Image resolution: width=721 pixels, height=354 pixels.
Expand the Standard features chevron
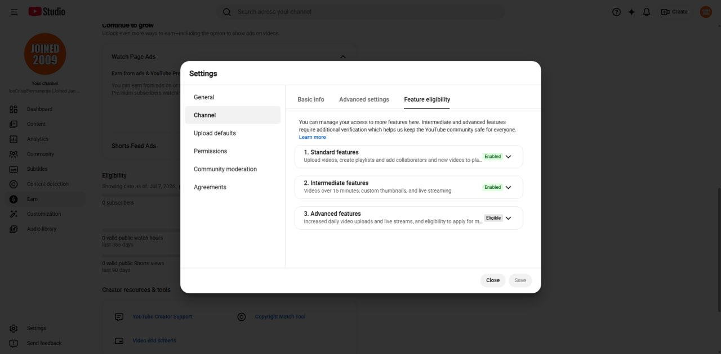(x=508, y=157)
